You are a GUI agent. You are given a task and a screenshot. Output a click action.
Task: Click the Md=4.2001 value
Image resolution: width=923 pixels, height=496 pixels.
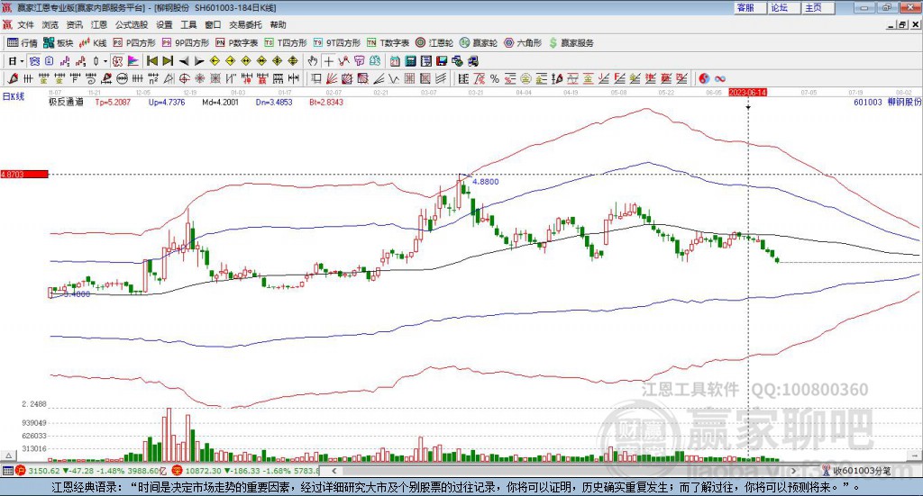[220, 103]
